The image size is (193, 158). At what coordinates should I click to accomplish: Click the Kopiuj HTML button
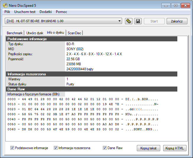coord(175,148)
